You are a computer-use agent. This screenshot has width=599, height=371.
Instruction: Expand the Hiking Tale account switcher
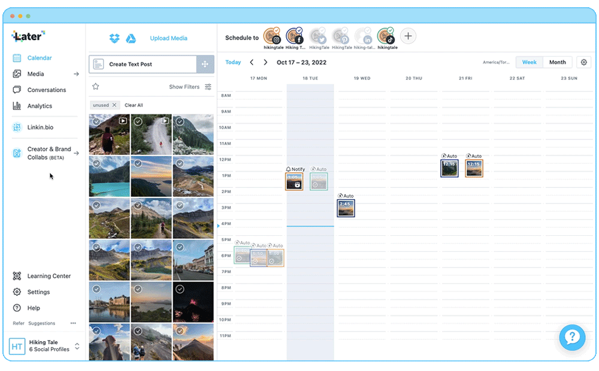pos(77,346)
